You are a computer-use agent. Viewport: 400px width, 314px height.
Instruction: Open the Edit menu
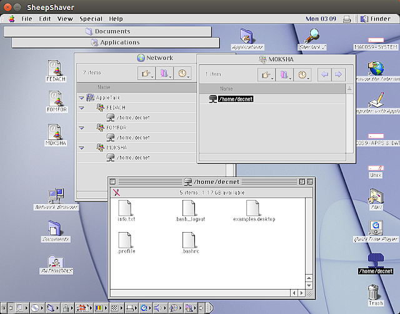click(x=45, y=19)
